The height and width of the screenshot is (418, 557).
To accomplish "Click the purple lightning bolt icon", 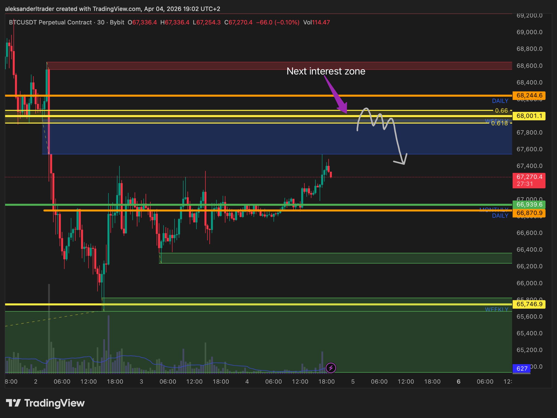I will 331,368.
